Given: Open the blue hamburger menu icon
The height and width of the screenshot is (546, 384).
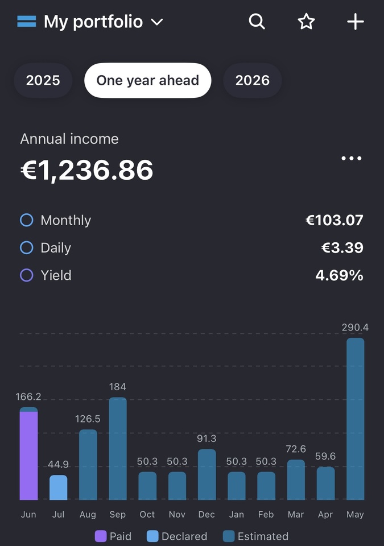Looking at the screenshot, I should pyautogui.click(x=27, y=21).
